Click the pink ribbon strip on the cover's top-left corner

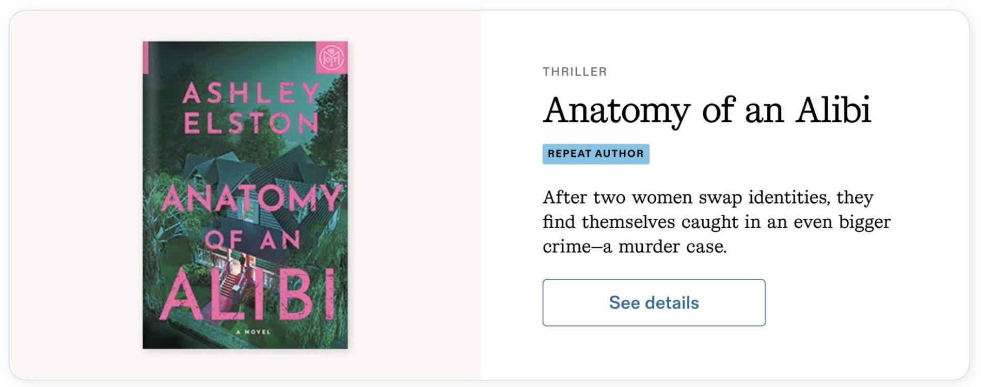pyautogui.click(x=146, y=57)
